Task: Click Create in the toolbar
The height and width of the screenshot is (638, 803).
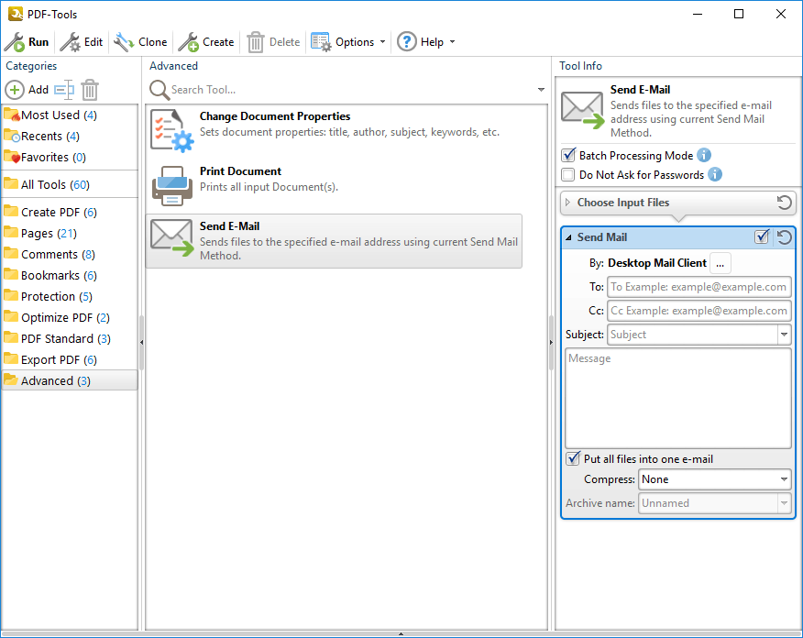Action: click(x=206, y=42)
